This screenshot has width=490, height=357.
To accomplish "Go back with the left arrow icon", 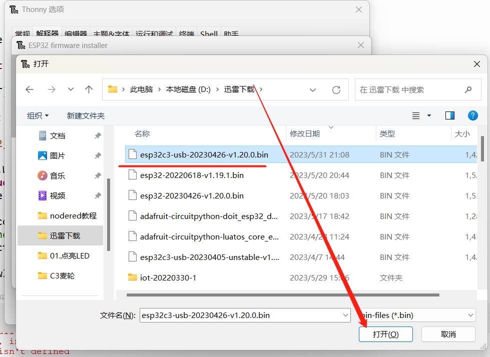I will (30, 89).
